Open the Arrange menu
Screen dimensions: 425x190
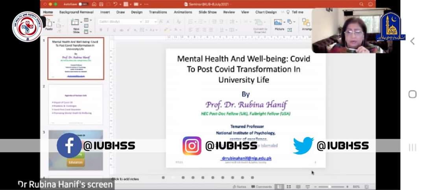(x=306, y=25)
